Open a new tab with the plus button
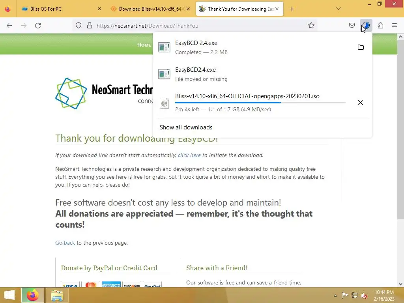Image resolution: width=404 pixels, height=303 pixels. (x=292, y=9)
